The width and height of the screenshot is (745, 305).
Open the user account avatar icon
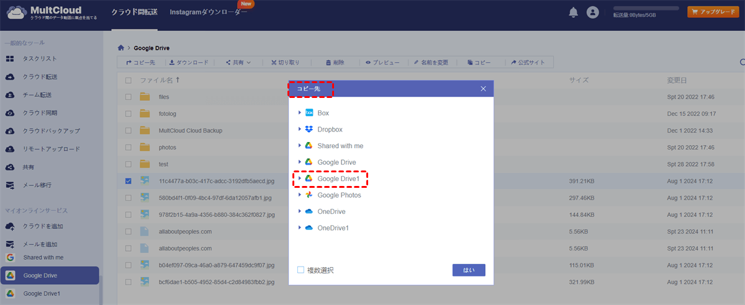pos(593,12)
